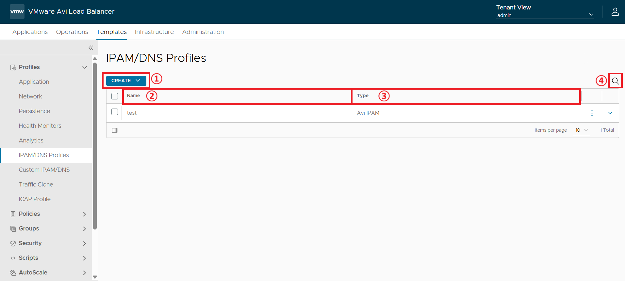
Task: Check the checkbox for the test row
Action: click(115, 112)
